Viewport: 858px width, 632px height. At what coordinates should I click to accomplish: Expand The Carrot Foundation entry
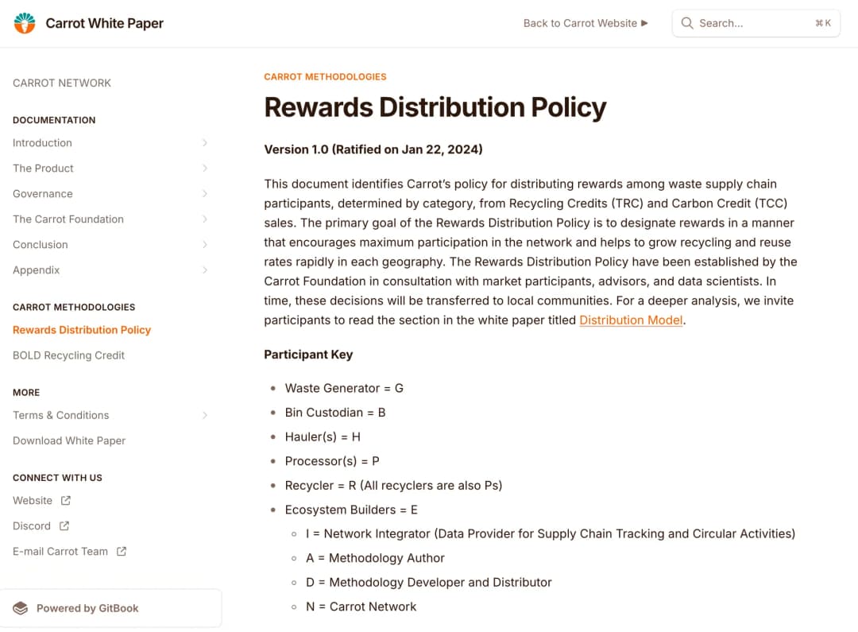(x=205, y=219)
